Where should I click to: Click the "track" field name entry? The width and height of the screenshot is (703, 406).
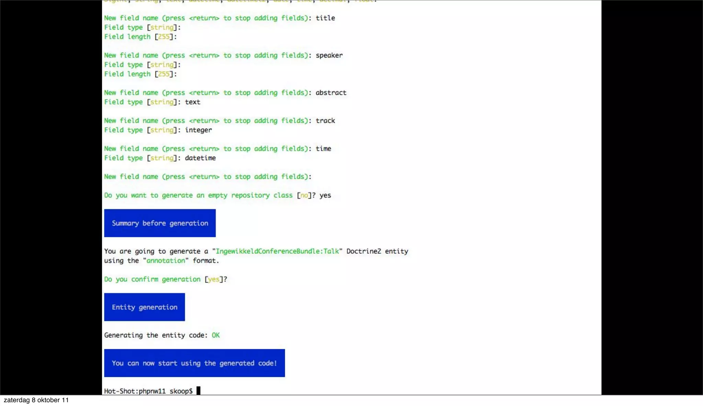point(325,120)
